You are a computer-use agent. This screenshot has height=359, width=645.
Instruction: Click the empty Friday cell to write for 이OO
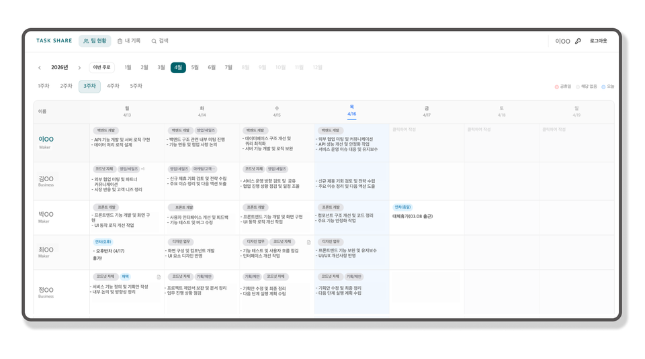[x=426, y=142]
